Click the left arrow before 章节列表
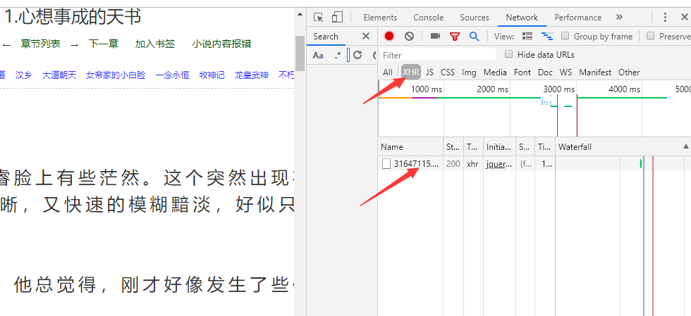Screen dimensions: 691x316 tap(6, 44)
